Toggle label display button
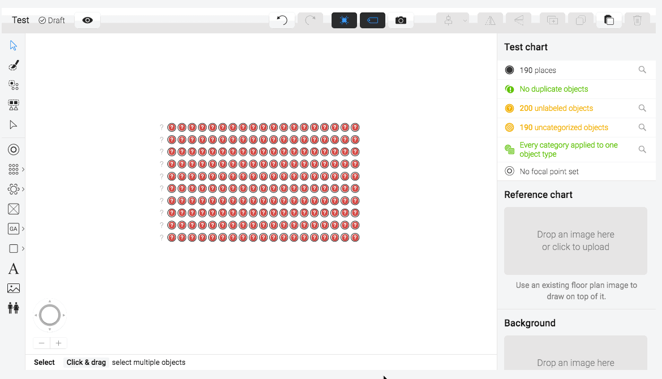 click(372, 20)
